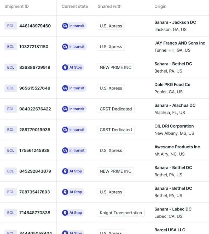The image size is (209, 234).
Task: Open shipment 288779019935
Action: coord(35,130)
